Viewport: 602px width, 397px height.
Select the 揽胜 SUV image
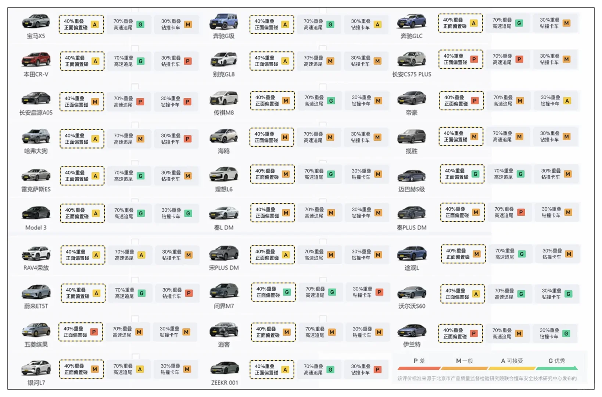pyautogui.click(x=412, y=137)
